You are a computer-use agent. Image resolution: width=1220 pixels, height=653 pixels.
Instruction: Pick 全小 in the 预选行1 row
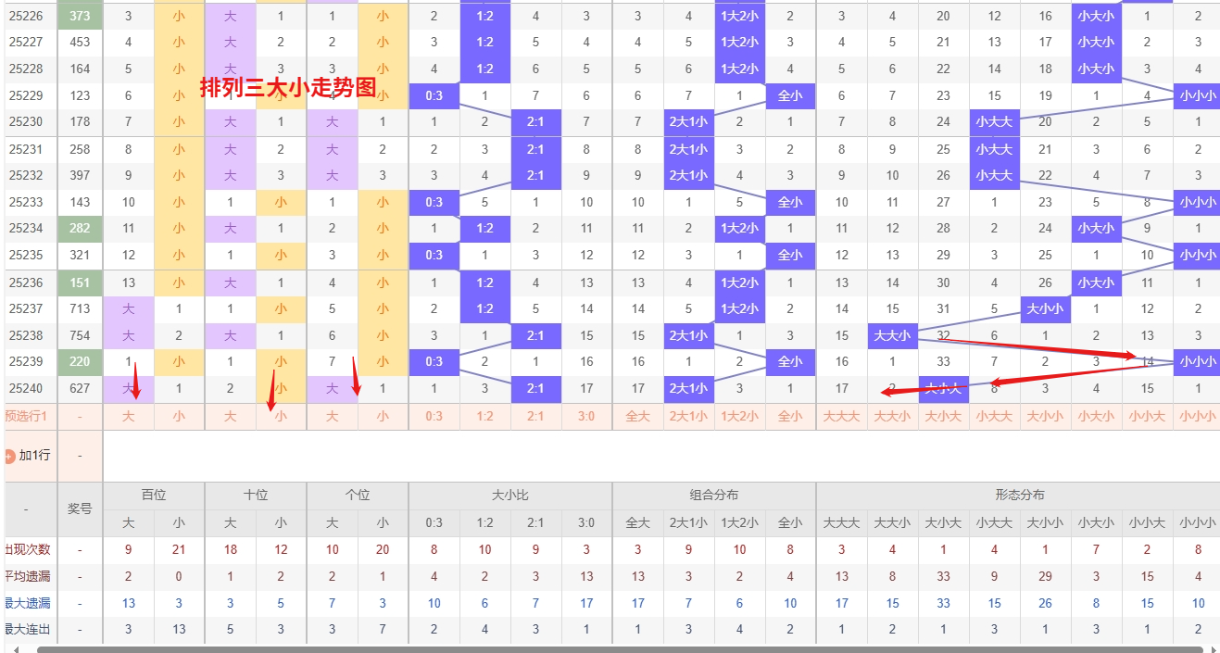[x=790, y=417]
